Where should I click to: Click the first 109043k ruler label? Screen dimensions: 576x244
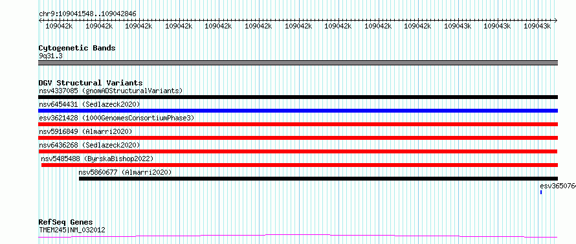458,26
